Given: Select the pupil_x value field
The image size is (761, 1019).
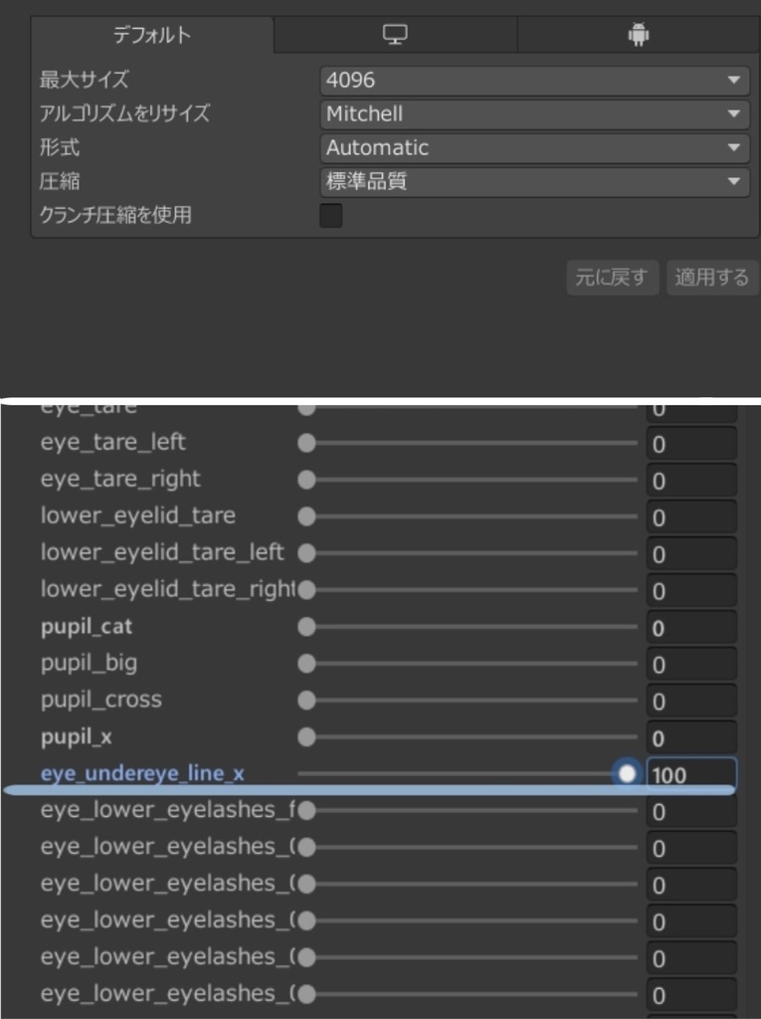Looking at the screenshot, I should point(691,736).
